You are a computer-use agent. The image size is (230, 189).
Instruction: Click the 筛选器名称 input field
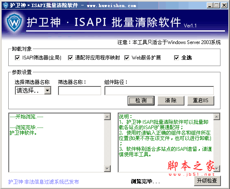coord(80,91)
